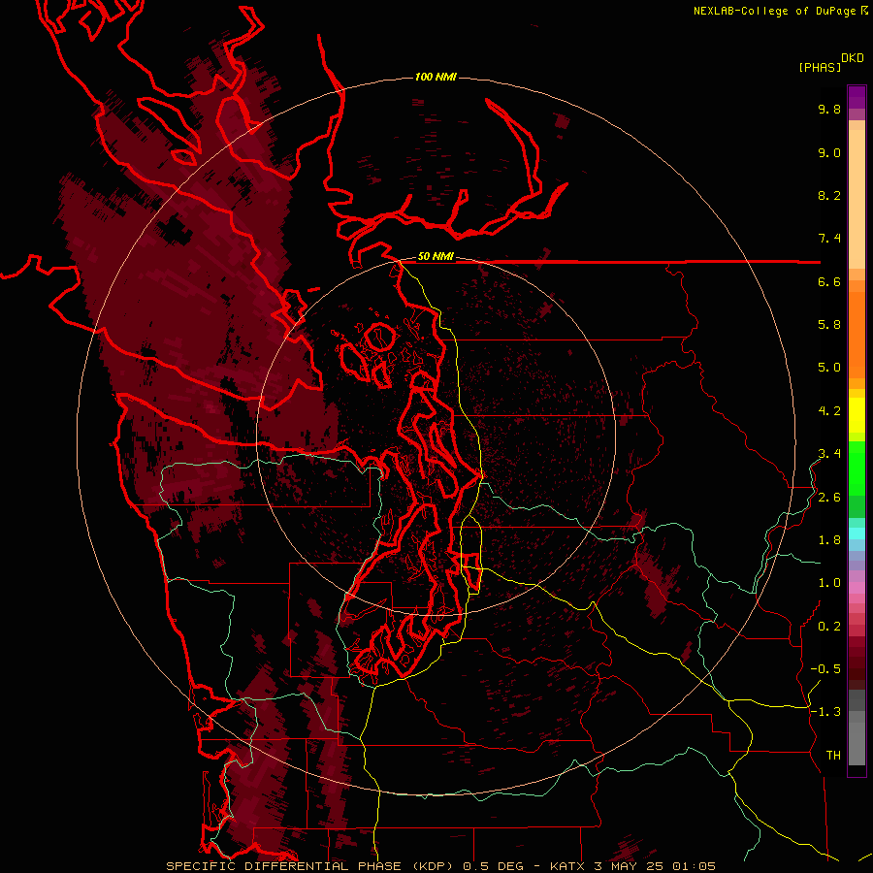Click the 0.2 scale value

tap(829, 627)
